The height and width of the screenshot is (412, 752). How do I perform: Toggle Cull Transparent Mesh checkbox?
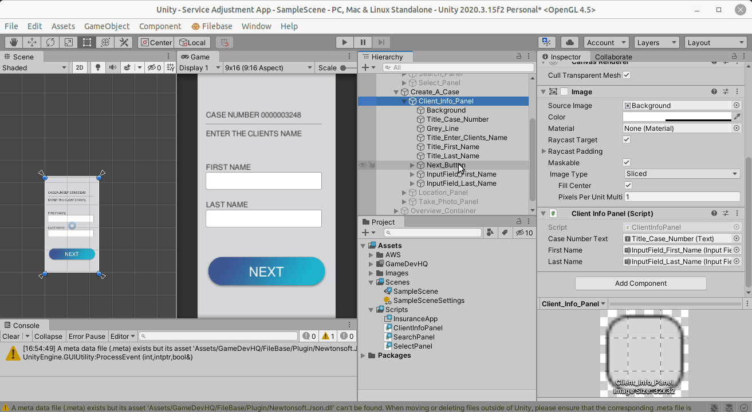627,75
